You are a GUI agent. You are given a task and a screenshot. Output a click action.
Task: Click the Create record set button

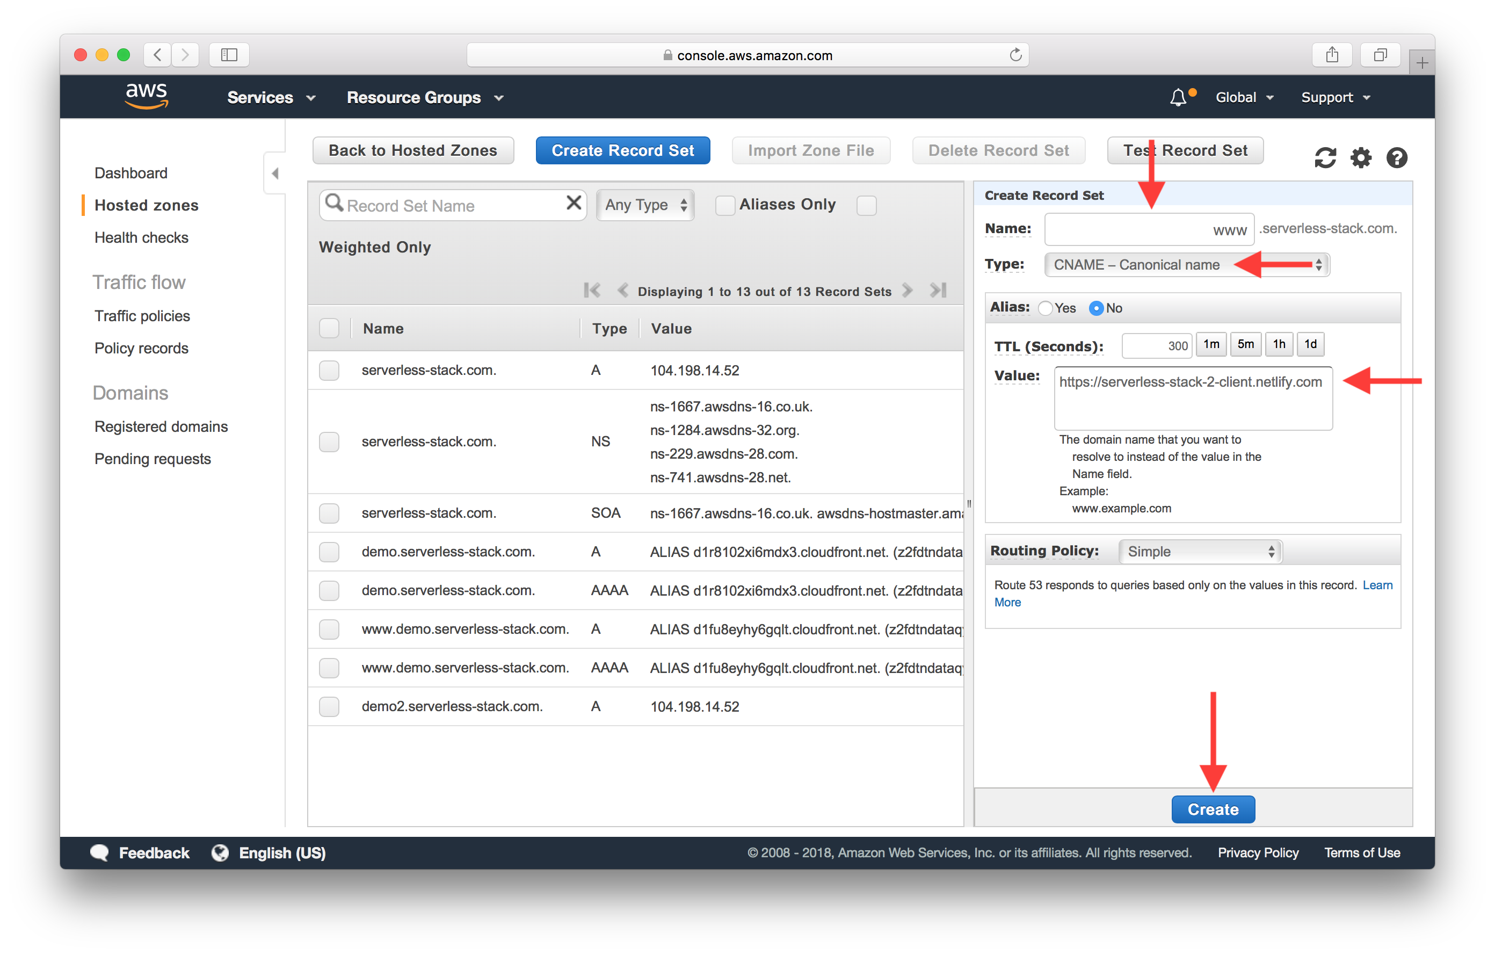[621, 150]
